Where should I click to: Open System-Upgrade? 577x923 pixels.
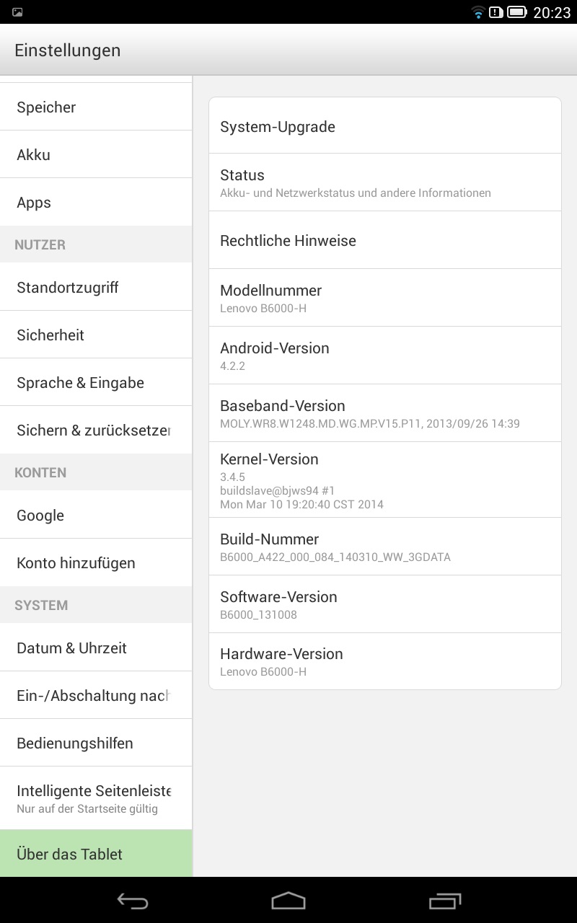pos(385,125)
